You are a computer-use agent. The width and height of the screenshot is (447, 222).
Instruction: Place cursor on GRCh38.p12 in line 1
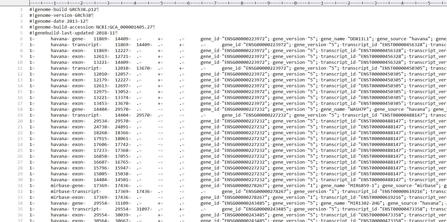(83, 10)
